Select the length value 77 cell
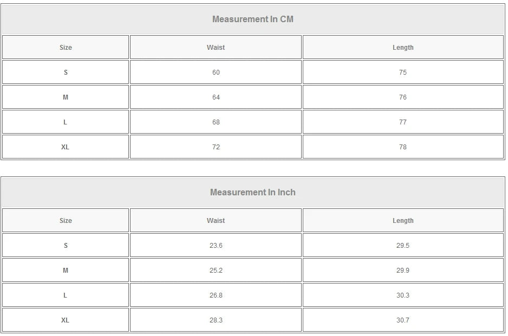508x336 pixels. coord(403,122)
